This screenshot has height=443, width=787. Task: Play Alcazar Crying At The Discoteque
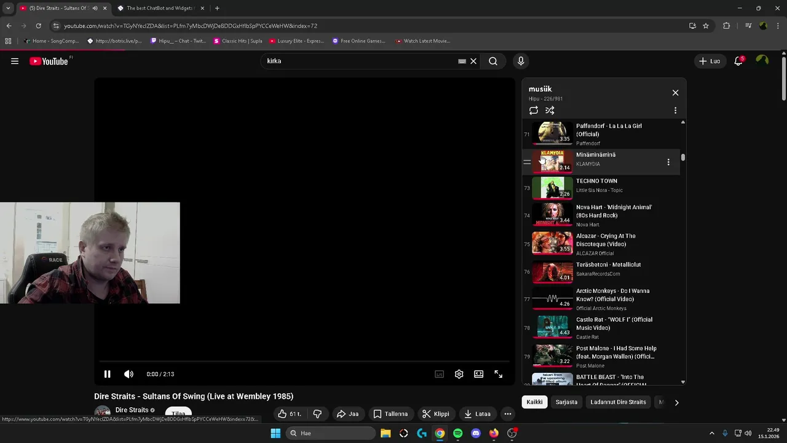[601, 244]
